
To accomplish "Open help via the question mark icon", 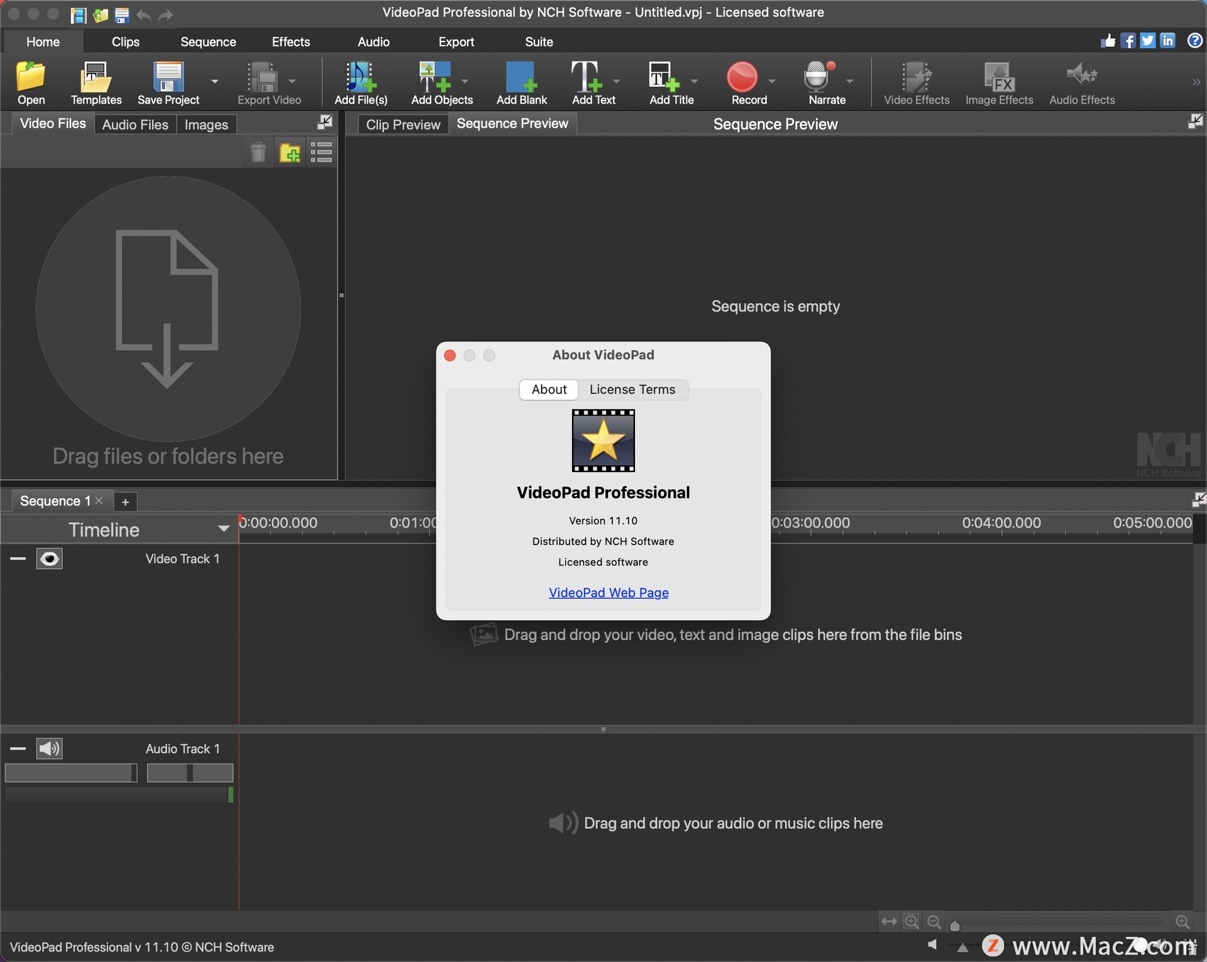I will (x=1194, y=41).
